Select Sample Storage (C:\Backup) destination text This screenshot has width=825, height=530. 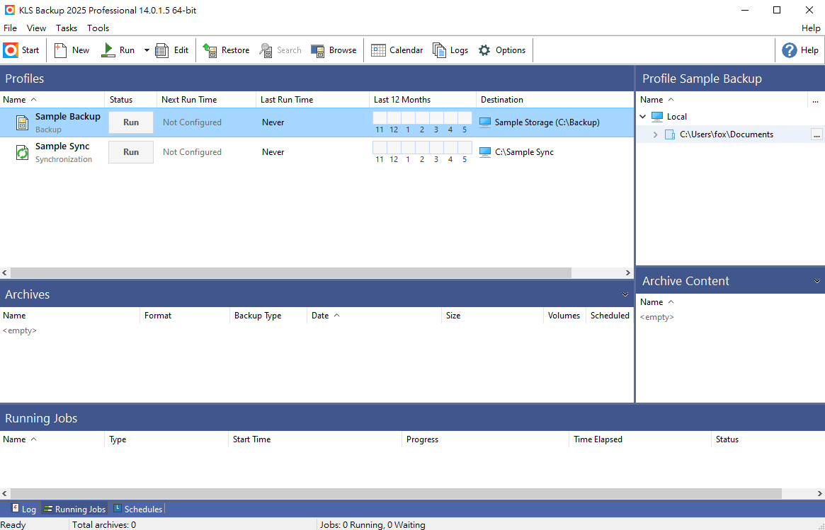547,122
